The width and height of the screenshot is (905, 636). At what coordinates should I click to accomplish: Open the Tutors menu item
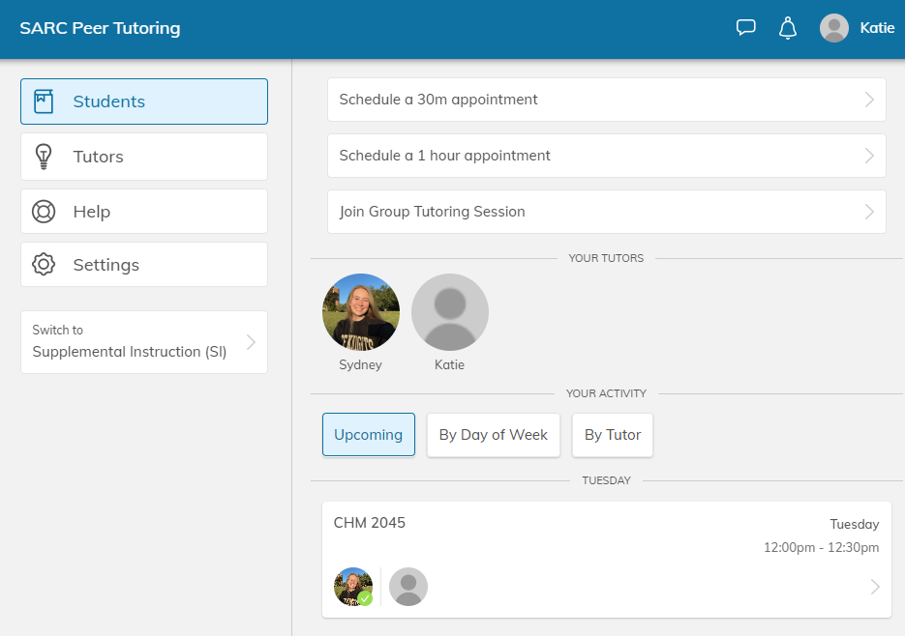pos(143,157)
